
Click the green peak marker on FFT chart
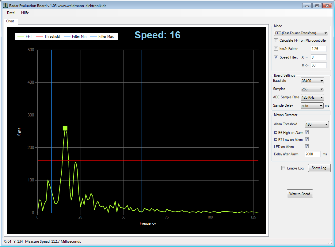tap(65, 128)
